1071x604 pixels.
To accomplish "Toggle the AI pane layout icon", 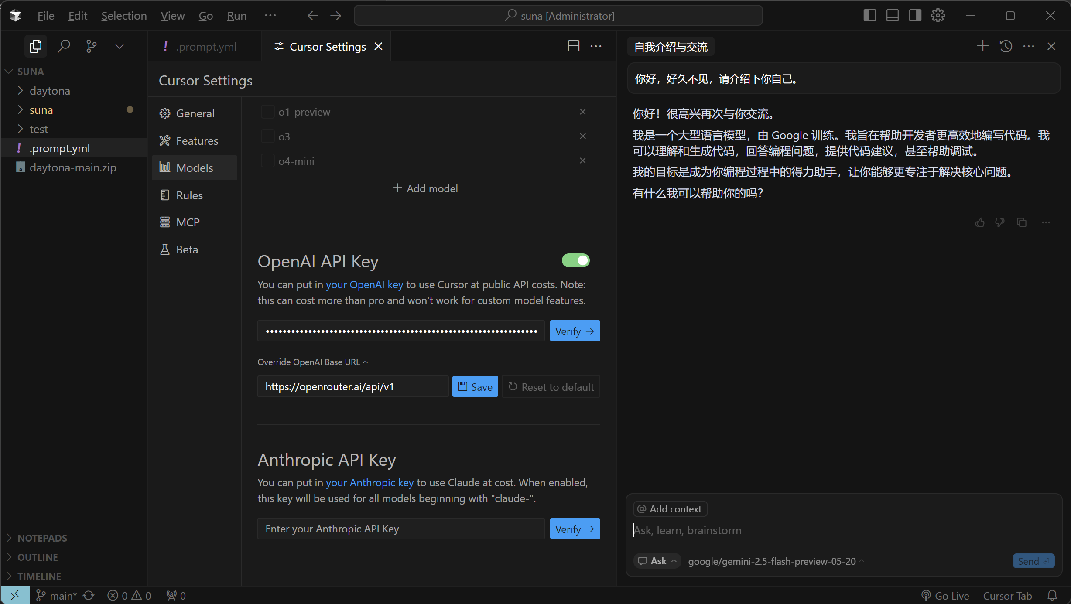I will tap(915, 16).
